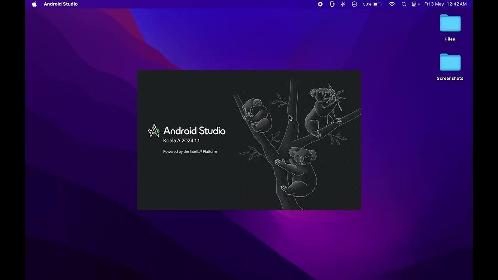
Task: Click the wallet-shaped menu bar icon
Action: coord(332,4)
